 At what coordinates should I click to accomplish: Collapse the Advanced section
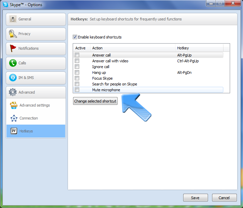point(36,92)
